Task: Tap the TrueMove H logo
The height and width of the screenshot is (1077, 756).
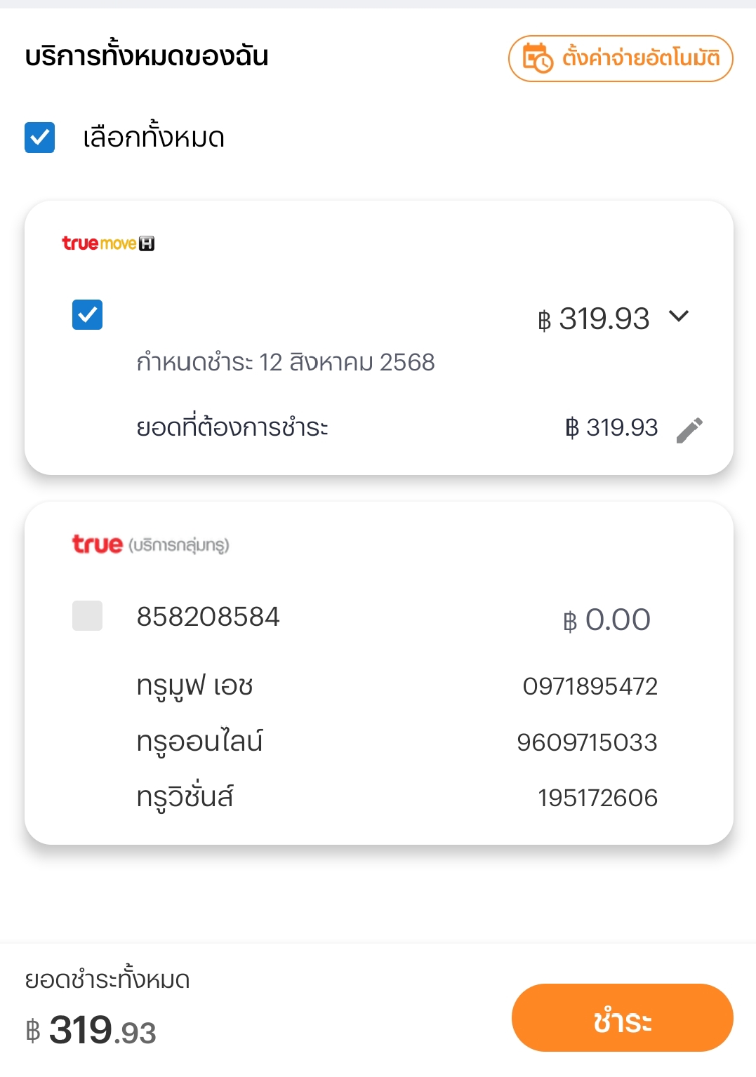Action: (x=108, y=243)
